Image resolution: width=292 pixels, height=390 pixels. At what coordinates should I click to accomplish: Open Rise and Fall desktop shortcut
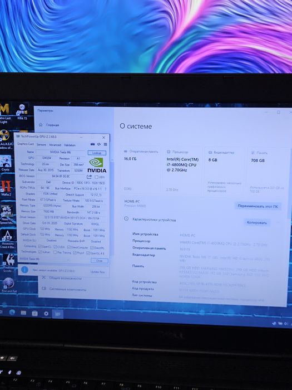(9, 285)
